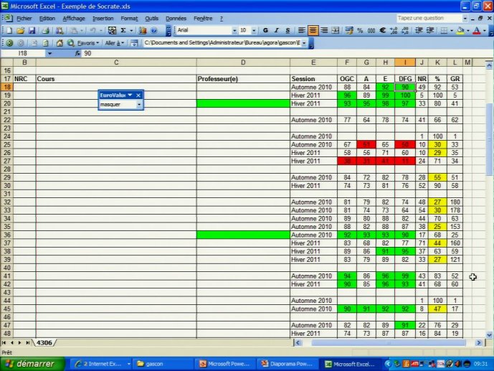
Task: Switch to Microsoft PowerPoint taskbar button
Action: 226,364
